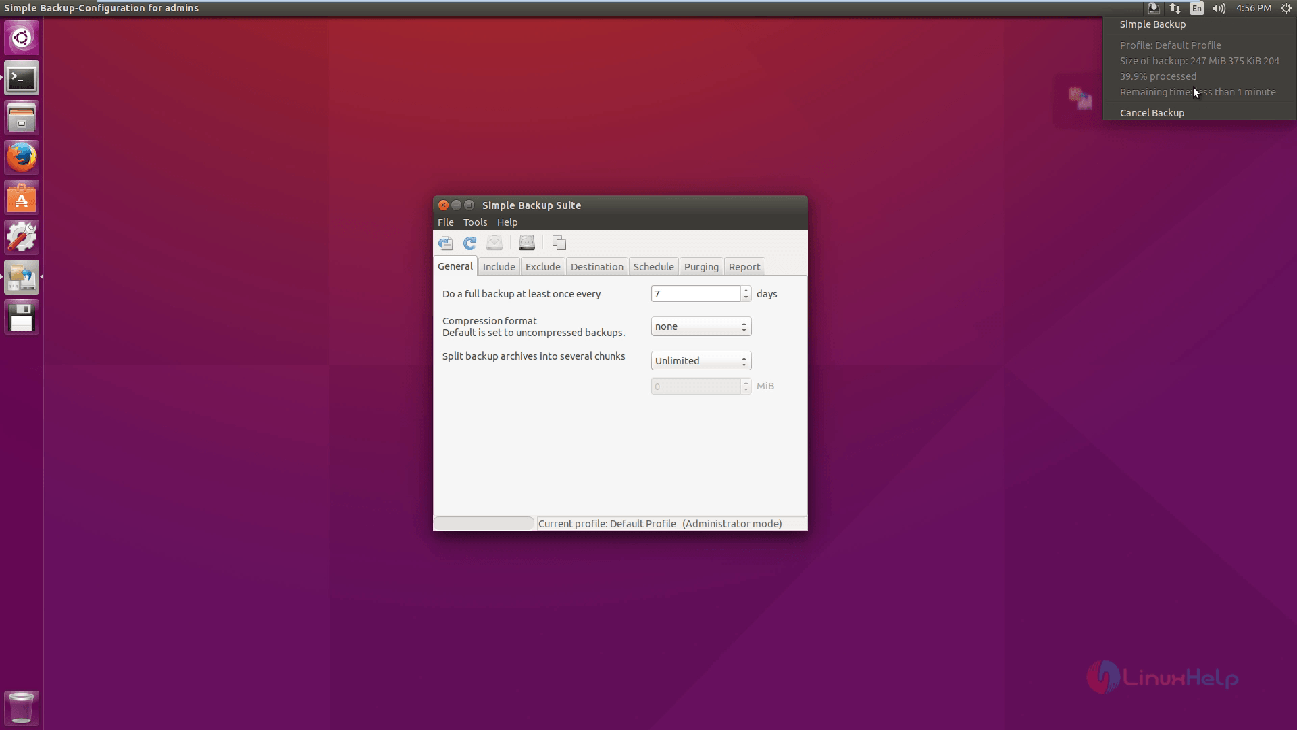
Task: Click the 39.9% processed menu line
Action: [x=1158, y=76]
